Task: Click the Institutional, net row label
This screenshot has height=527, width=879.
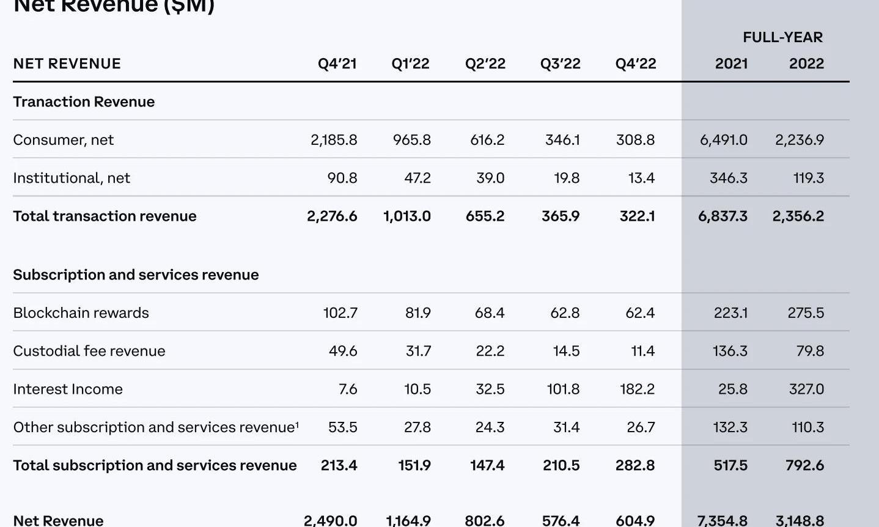Action: pyautogui.click(x=72, y=178)
